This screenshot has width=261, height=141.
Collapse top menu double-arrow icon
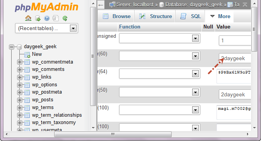[245, 5]
